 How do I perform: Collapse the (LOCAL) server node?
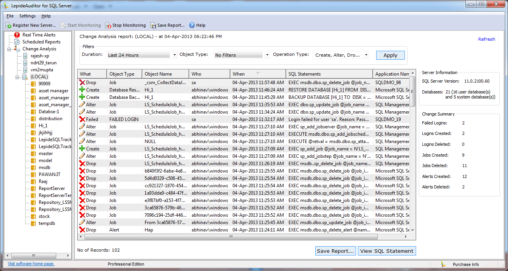(17, 77)
